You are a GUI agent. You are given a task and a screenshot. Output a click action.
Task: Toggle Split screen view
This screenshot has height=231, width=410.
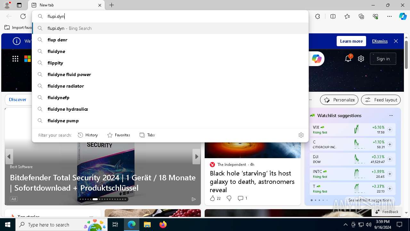click(x=333, y=16)
